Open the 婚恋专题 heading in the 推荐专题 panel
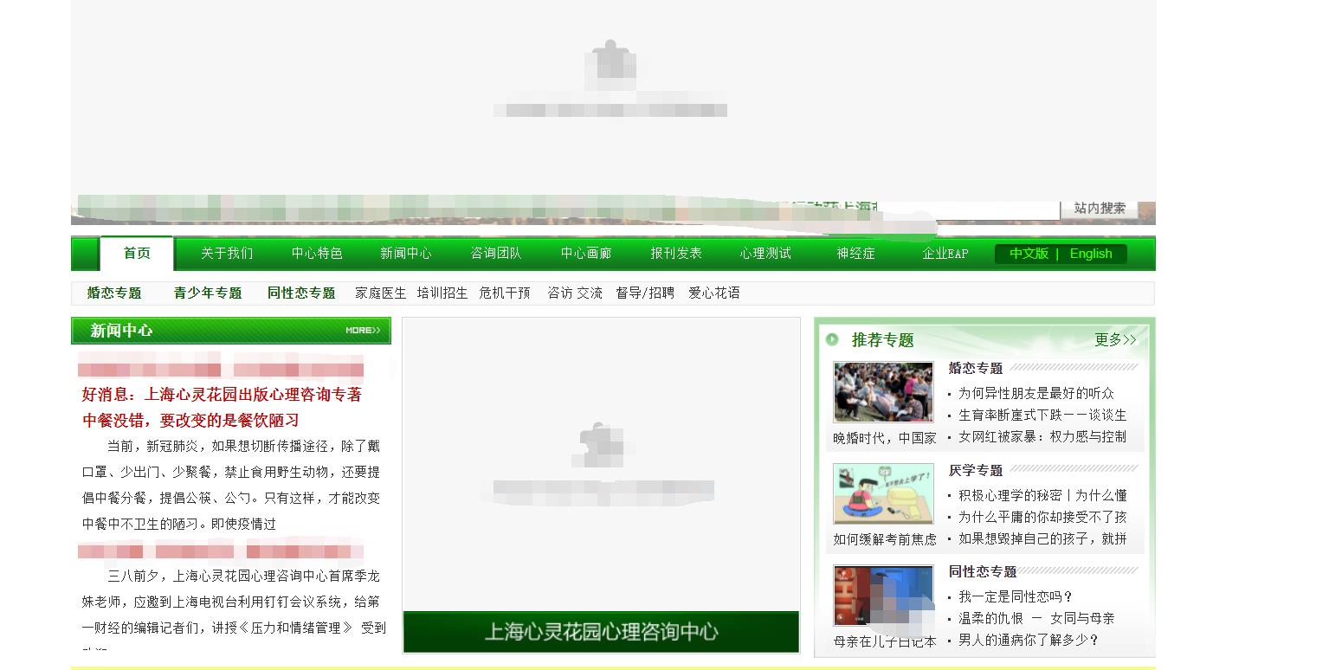This screenshot has width=1329, height=670. tap(976, 369)
